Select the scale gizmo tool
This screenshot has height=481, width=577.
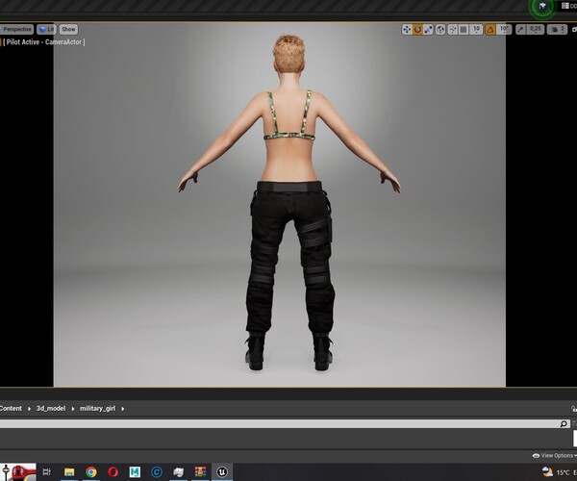(x=428, y=30)
